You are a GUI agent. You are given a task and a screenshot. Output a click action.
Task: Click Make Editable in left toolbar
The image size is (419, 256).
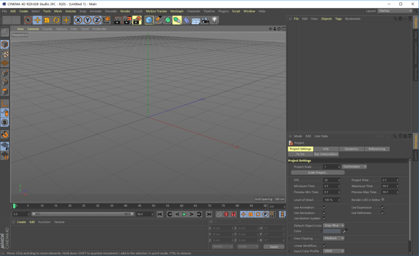point(5,33)
